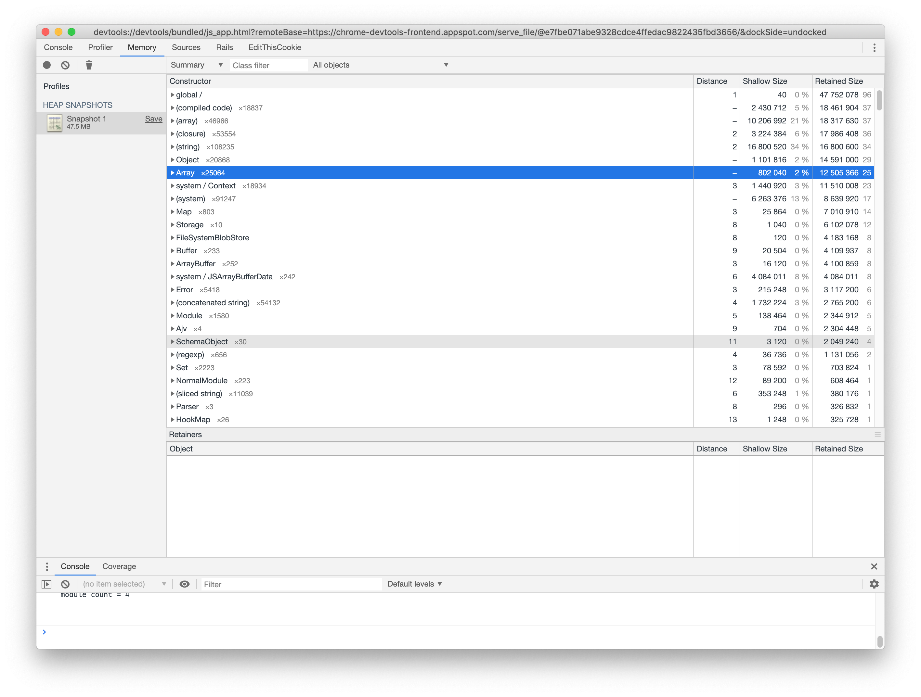Click the Save link for Snapshot 1
Screen dimensions: 921x697
pyautogui.click(x=154, y=119)
